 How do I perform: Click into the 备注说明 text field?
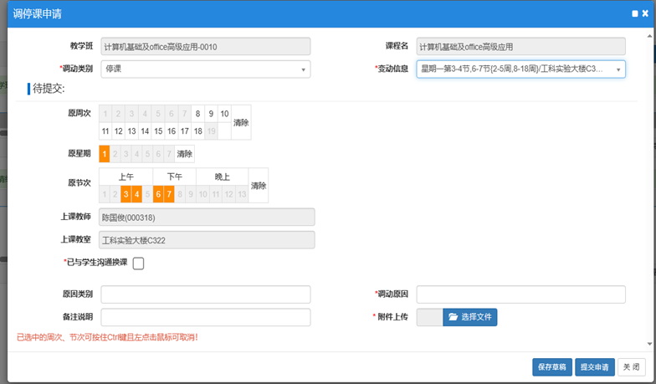[x=205, y=317]
